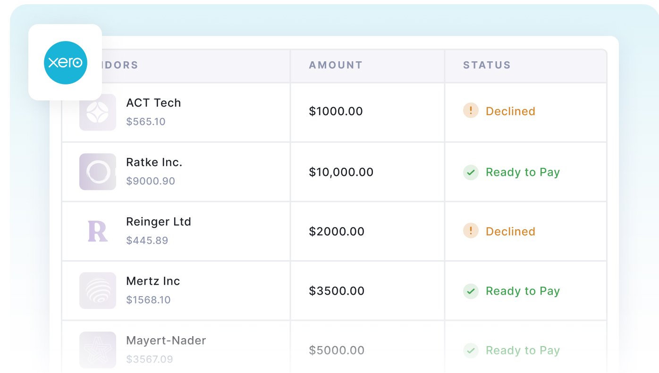Viewport: 659px width, 373px height.
Task: Click the ACT Tech vendor logo
Action: [x=98, y=112]
